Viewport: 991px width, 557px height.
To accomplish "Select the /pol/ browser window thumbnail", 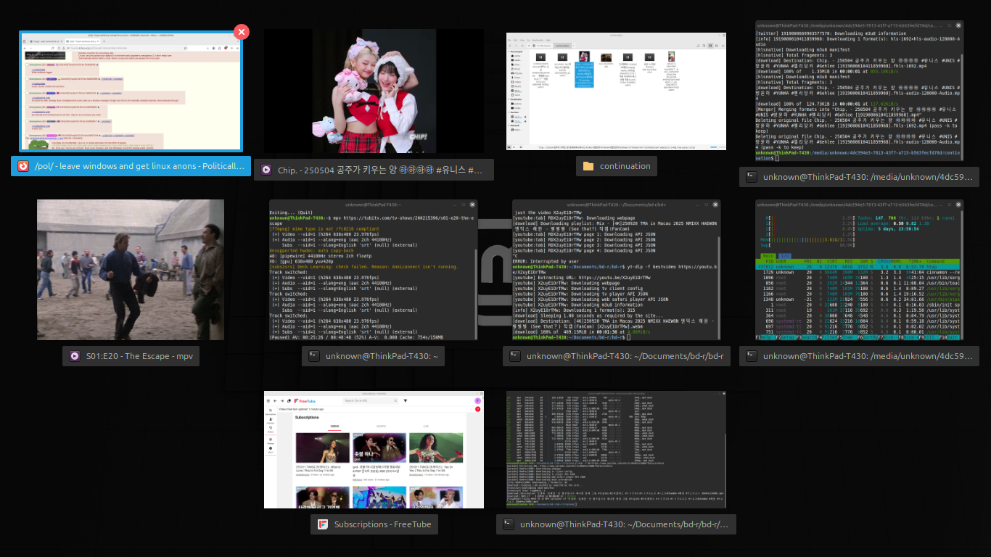I will point(131,91).
